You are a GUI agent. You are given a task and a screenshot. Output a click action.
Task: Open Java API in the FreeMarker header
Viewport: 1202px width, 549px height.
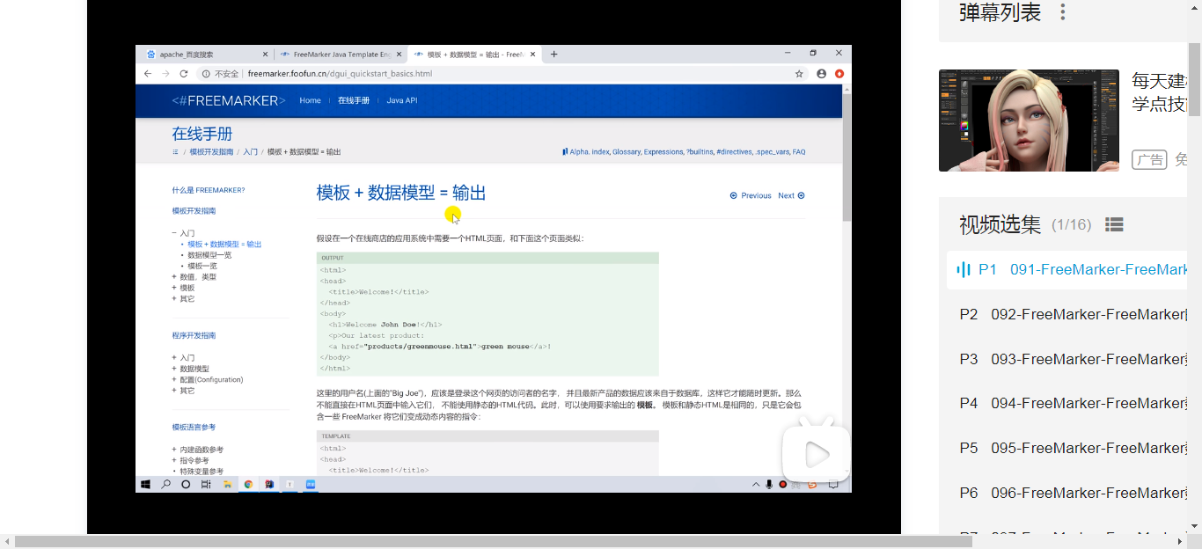pyautogui.click(x=402, y=100)
